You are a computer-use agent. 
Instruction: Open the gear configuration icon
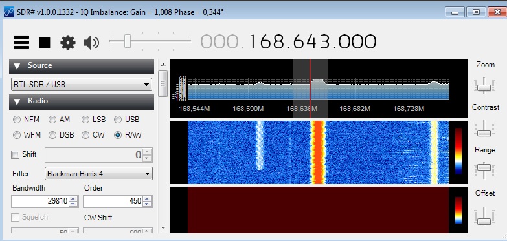(x=67, y=43)
